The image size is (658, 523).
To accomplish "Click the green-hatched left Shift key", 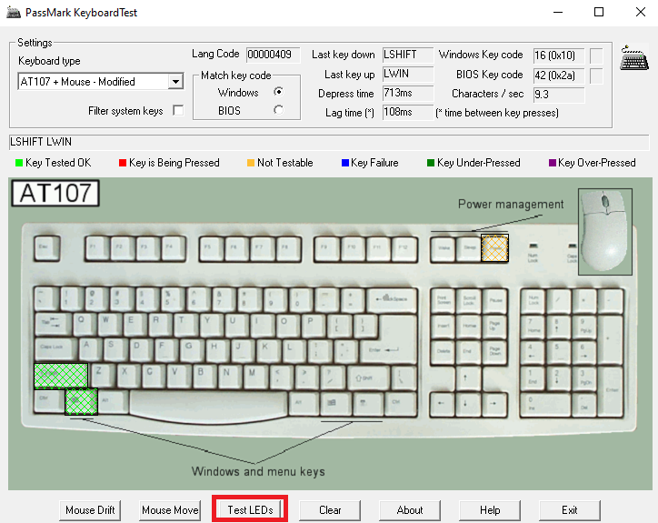I will [x=60, y=375].
